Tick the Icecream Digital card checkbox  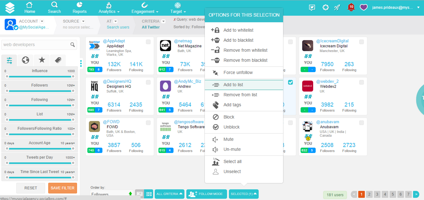click(361, 42)
